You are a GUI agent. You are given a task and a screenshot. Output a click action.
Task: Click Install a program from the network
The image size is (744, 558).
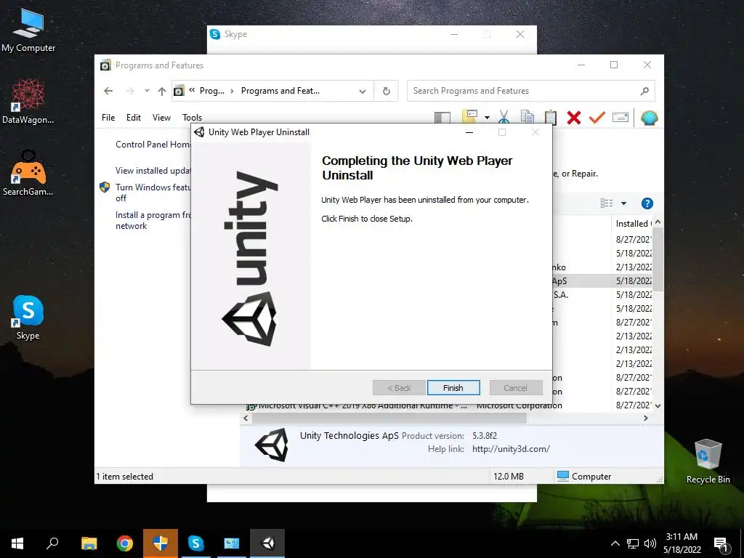tap(153, 220)
